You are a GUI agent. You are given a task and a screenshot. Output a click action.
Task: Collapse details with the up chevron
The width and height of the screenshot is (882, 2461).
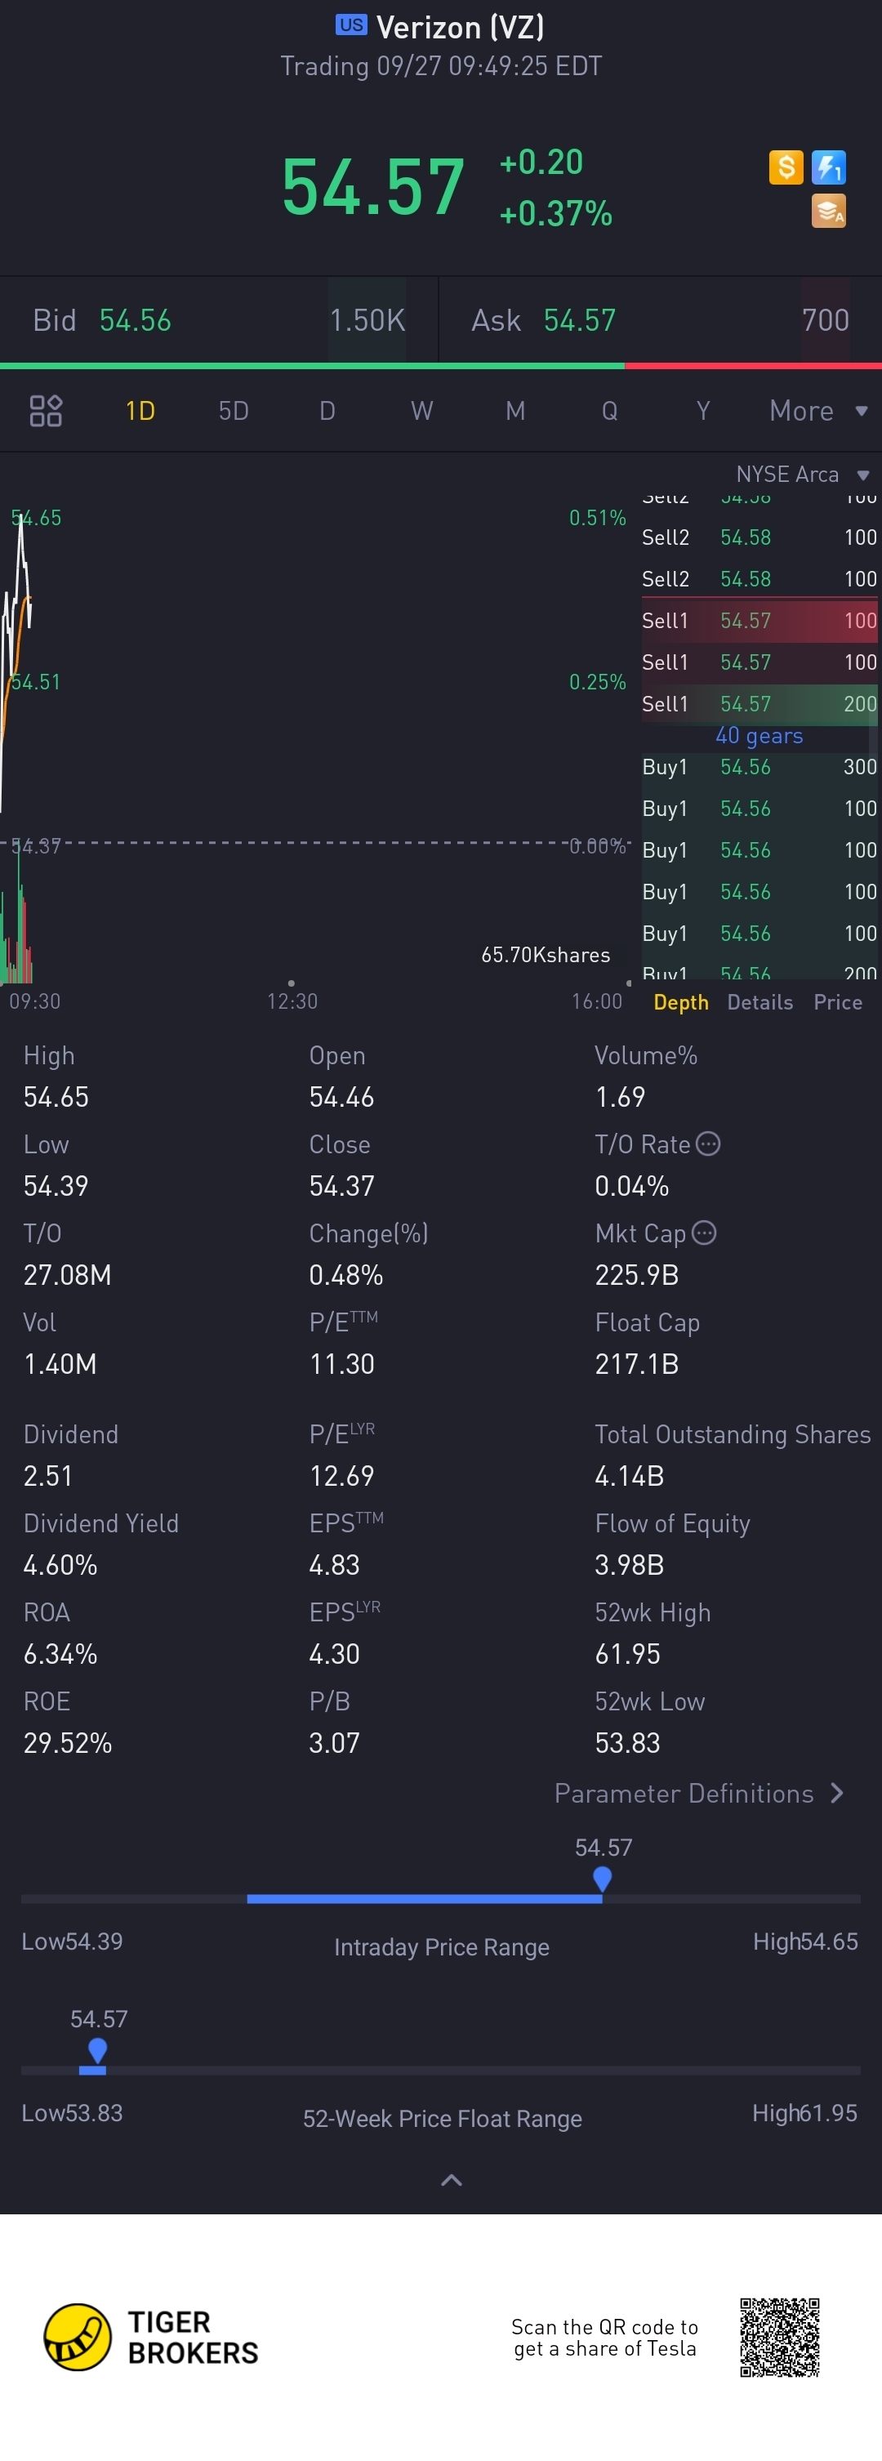[x=451, y=2180]
